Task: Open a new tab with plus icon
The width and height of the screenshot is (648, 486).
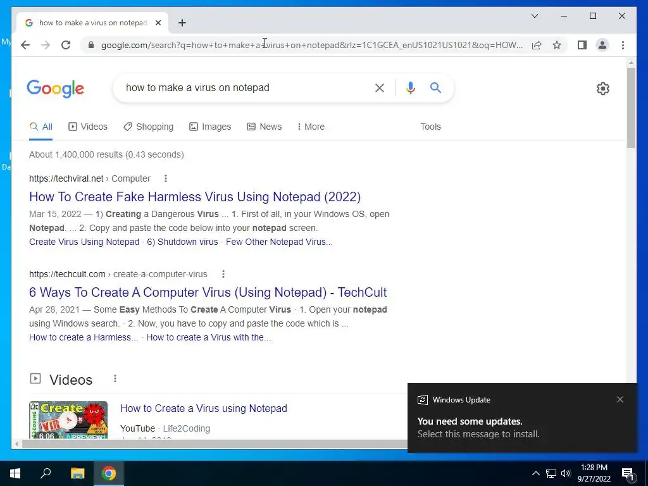Action: [182, 23]
